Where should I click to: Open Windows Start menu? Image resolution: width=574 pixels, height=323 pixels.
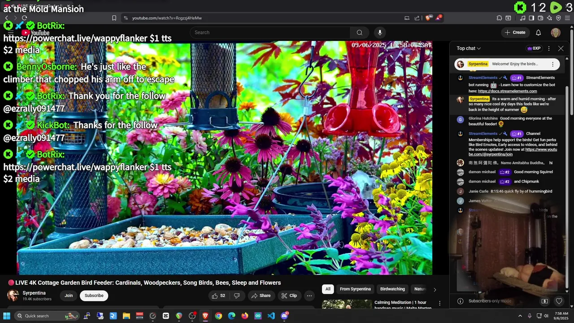(7, 316)
